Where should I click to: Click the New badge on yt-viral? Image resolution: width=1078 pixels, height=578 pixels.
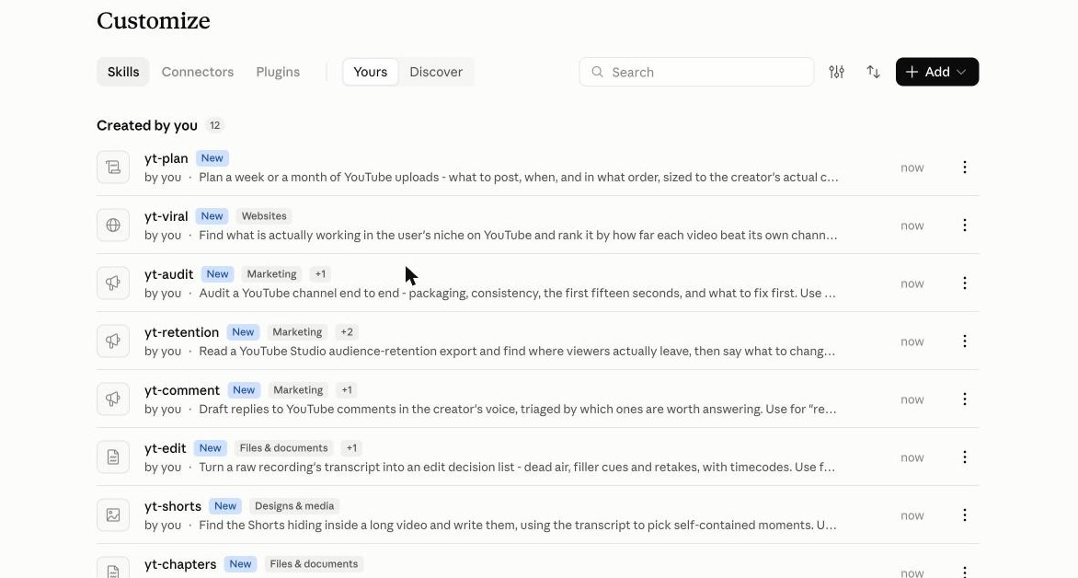(212, 216)
